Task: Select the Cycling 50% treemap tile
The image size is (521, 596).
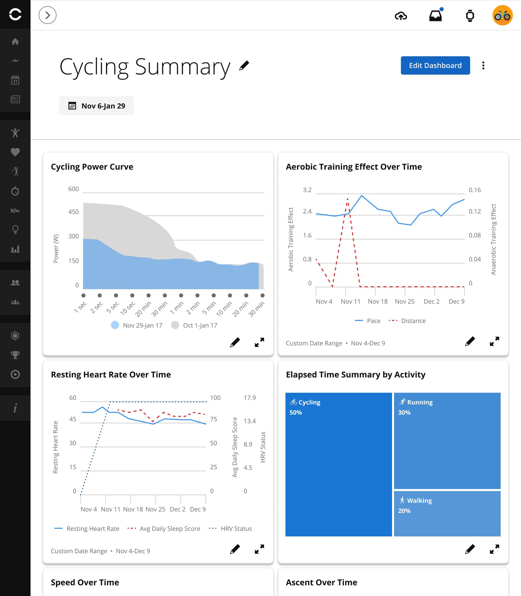Action: tap(338, 465)
